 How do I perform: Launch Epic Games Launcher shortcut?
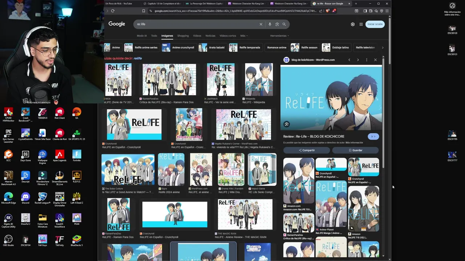(8, 136)
